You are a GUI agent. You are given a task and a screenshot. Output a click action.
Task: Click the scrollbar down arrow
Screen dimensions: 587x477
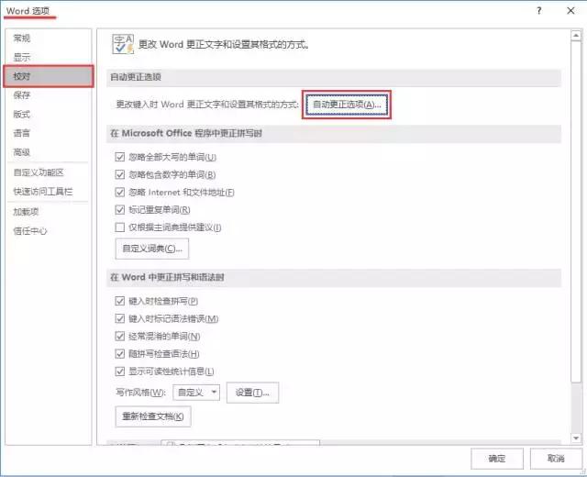point(576,438)
